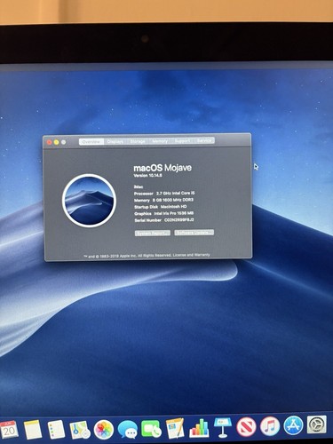The width and height of the screenshot is (333, 444).
Task: Open the Reminders app in the Dock
Action: (x=56, y=430)
